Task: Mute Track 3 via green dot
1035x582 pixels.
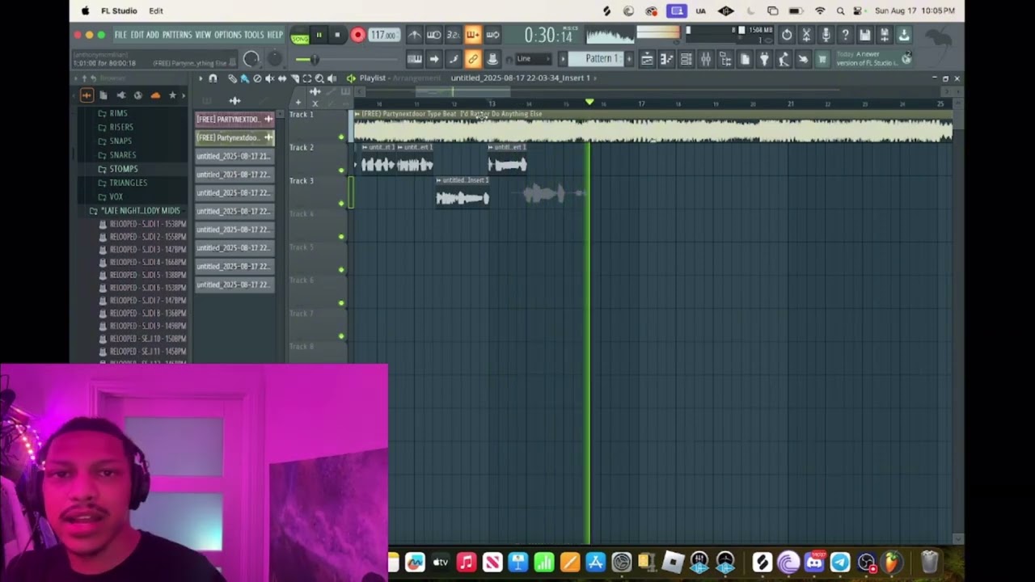Action: tap(341, 204)
